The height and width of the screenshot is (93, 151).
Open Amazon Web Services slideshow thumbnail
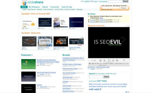pyautogui.click(x=29, y=22)
